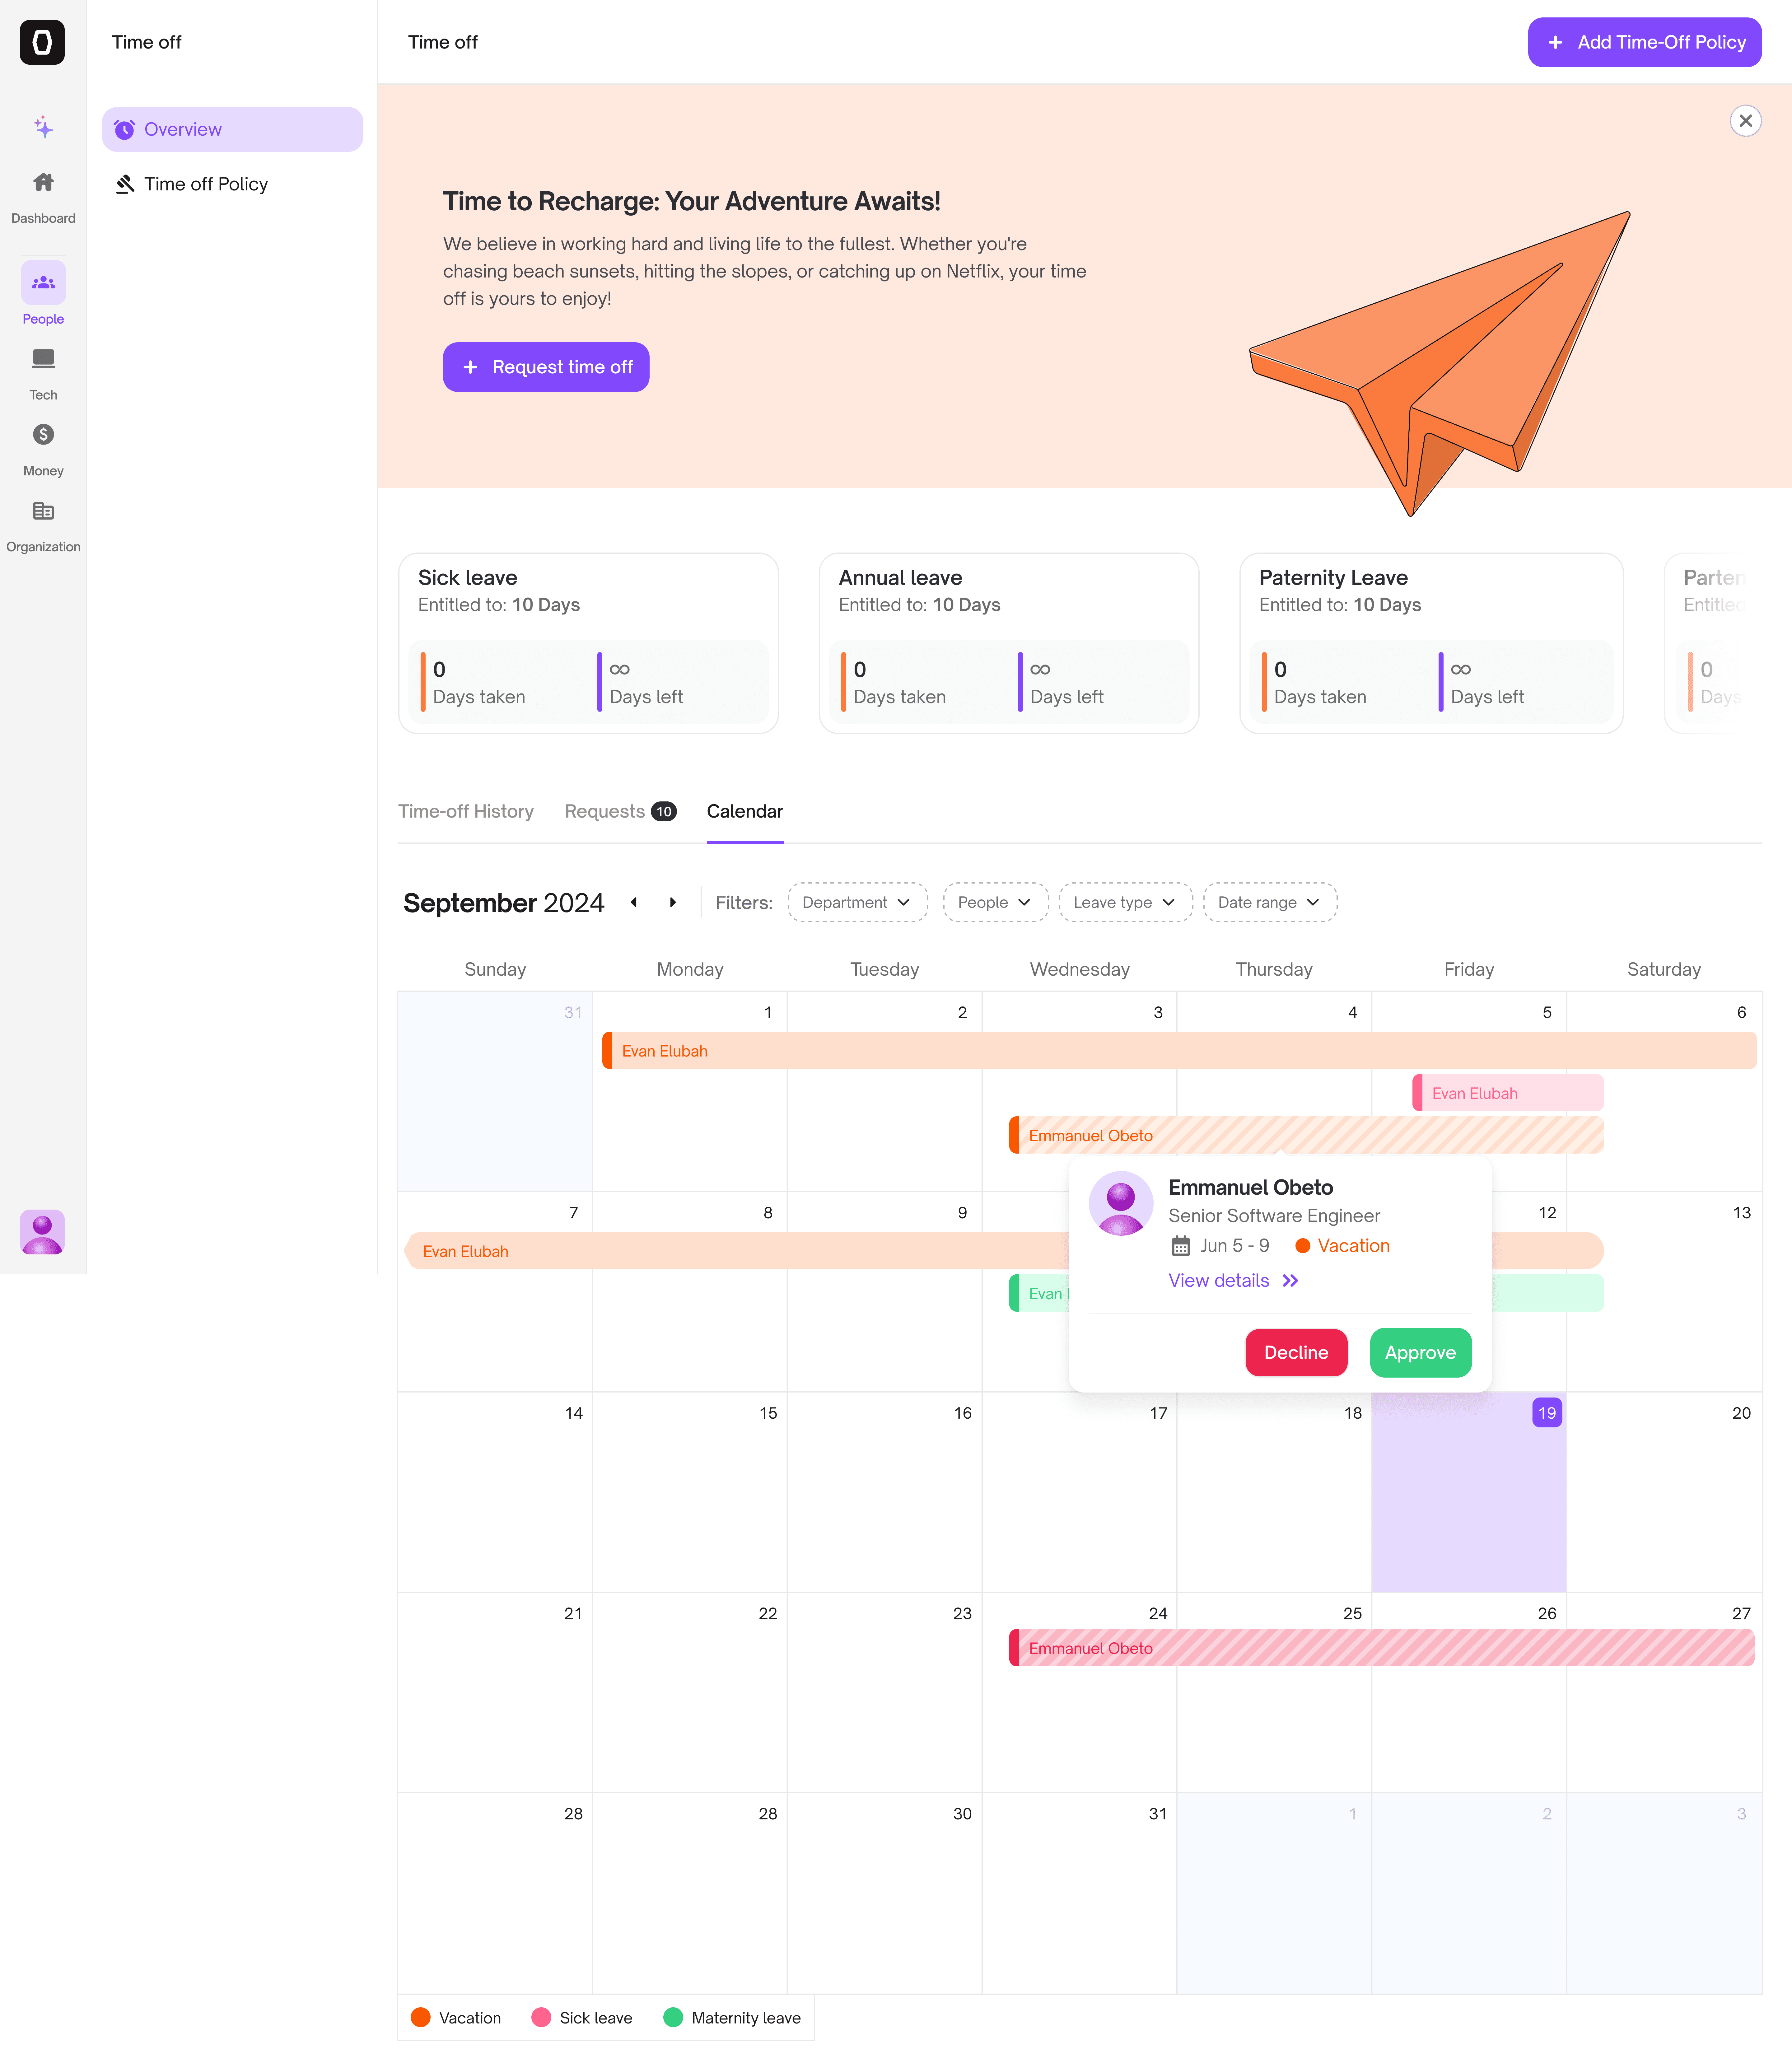Open the Money dollar icon

[x=43, y=434]
